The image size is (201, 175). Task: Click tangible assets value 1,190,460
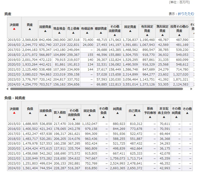[x=147, y=40]
